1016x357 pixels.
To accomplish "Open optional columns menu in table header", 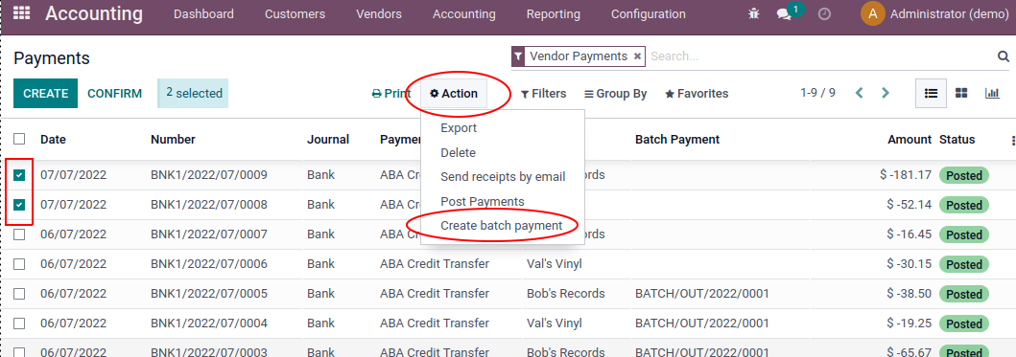I will point(1013,140).
